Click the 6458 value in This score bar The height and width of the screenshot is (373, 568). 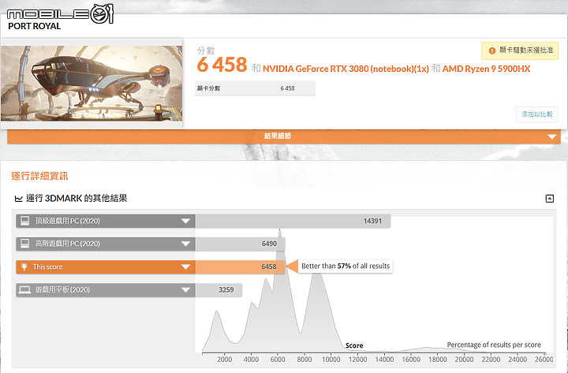269,267
